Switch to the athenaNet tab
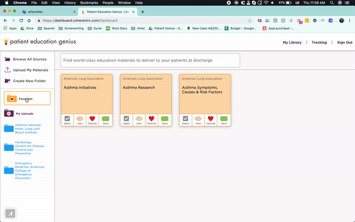Screen dimensions: 355x222 49,12
